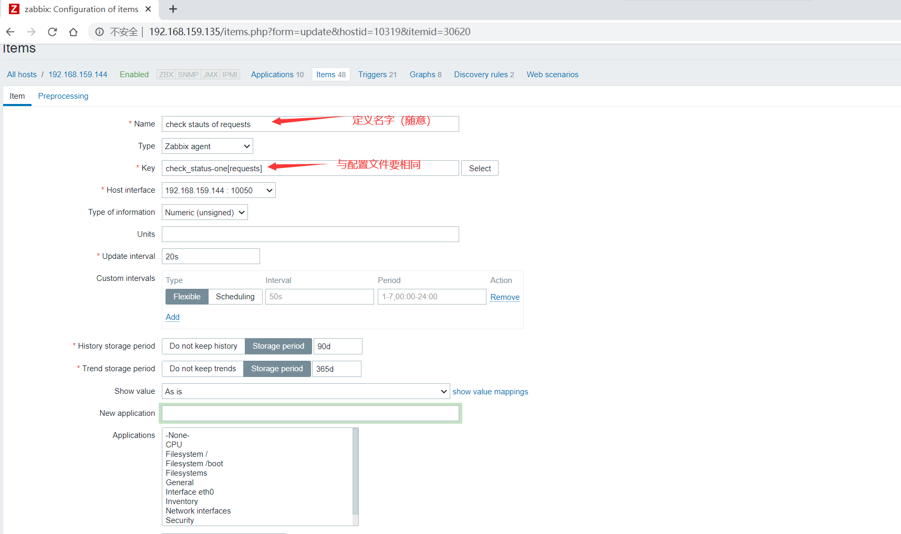This screenshot has height=534, width=901.
Task: Select Inventory in Applications list
Action: pos(257,501)
